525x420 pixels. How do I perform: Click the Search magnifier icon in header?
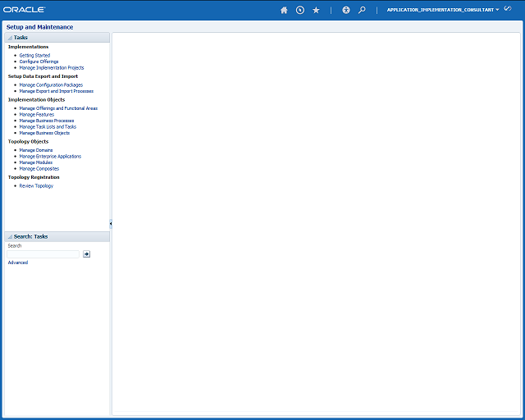(362, 10)
